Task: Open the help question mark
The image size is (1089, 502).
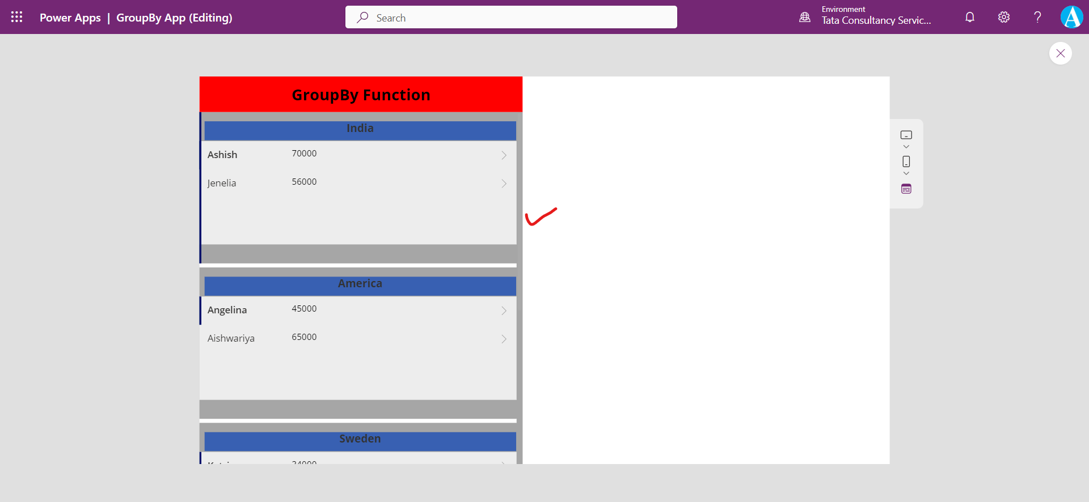Action: click(x=1037, y=17)
